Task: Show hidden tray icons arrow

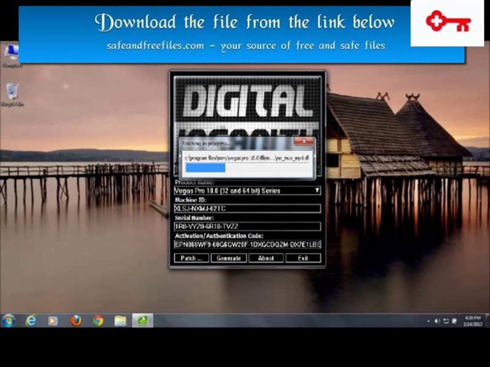Action: click(x=428, y=321)
